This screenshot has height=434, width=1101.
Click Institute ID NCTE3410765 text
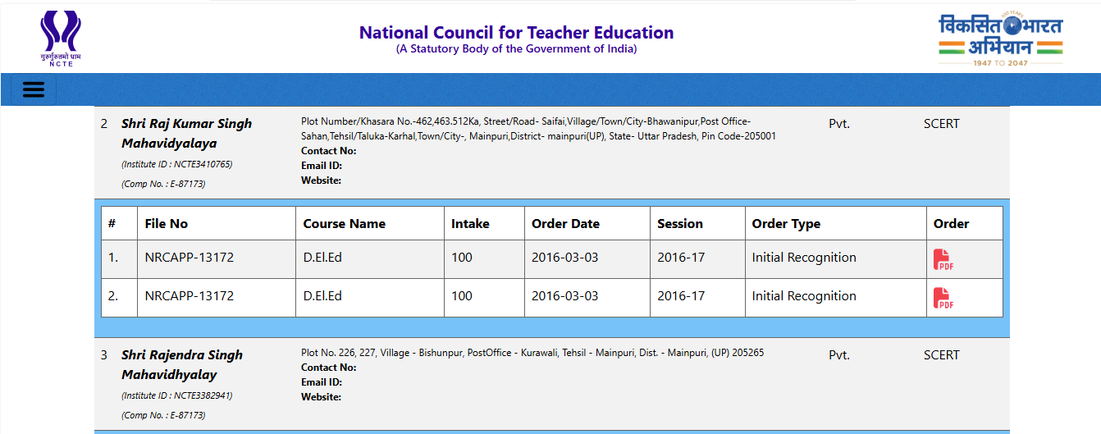pyautogui.click(x=176, y=165)
